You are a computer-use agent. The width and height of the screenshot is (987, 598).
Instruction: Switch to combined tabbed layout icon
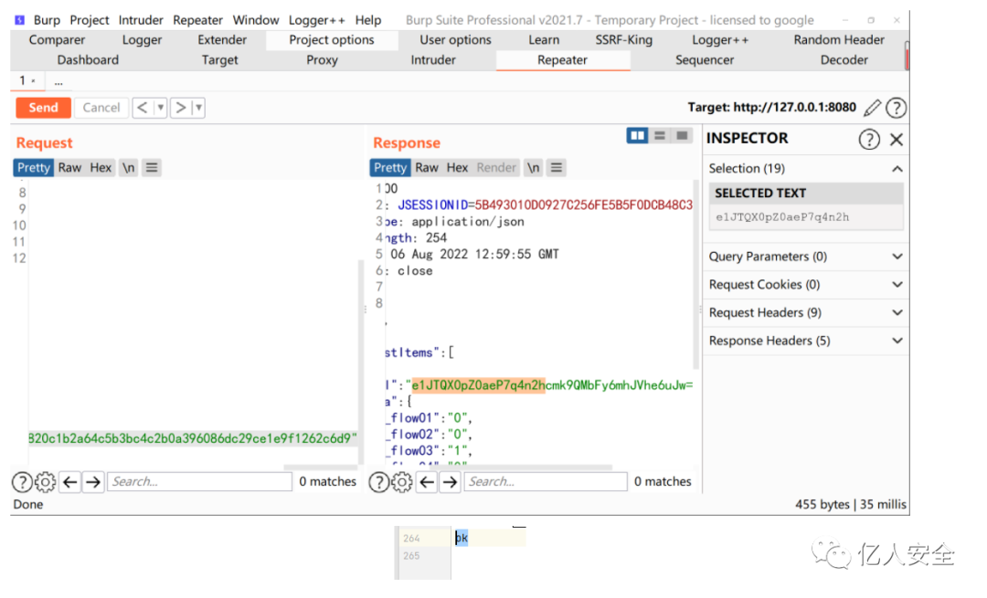click(682, 135)
